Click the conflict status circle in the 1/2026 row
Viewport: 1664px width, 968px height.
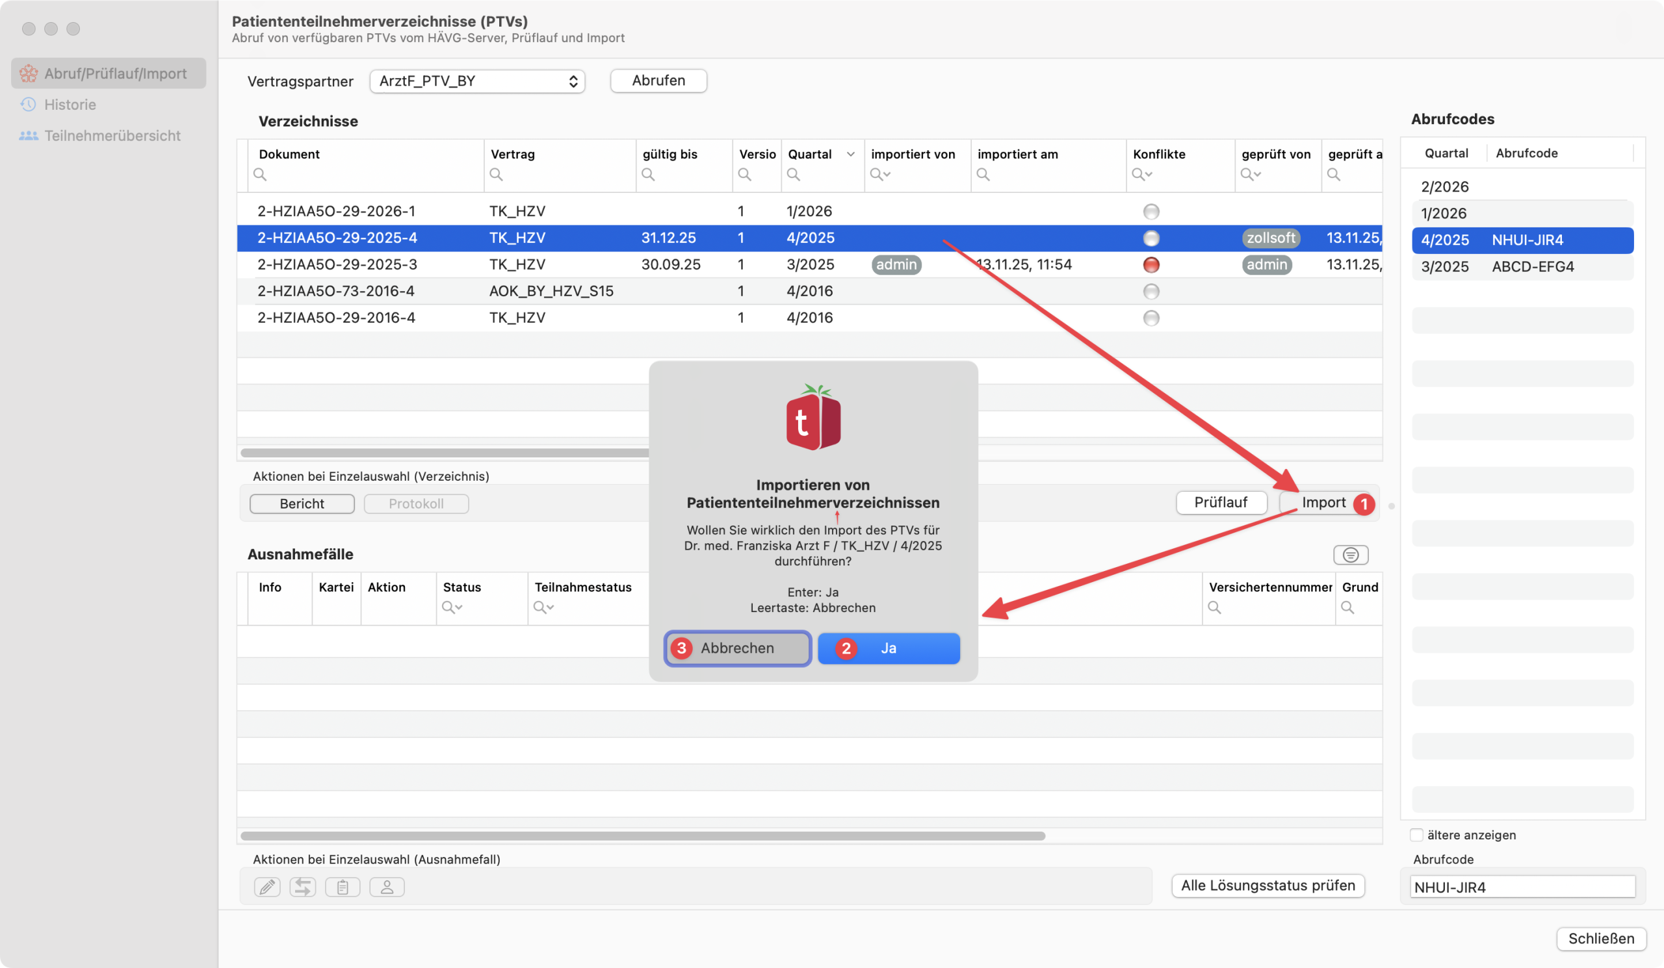[1151, 211]
